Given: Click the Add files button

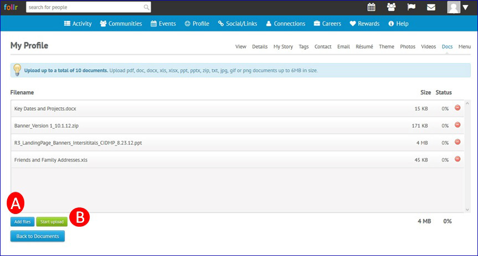Looking at the screenshot, I should click(x=22, y=222).
